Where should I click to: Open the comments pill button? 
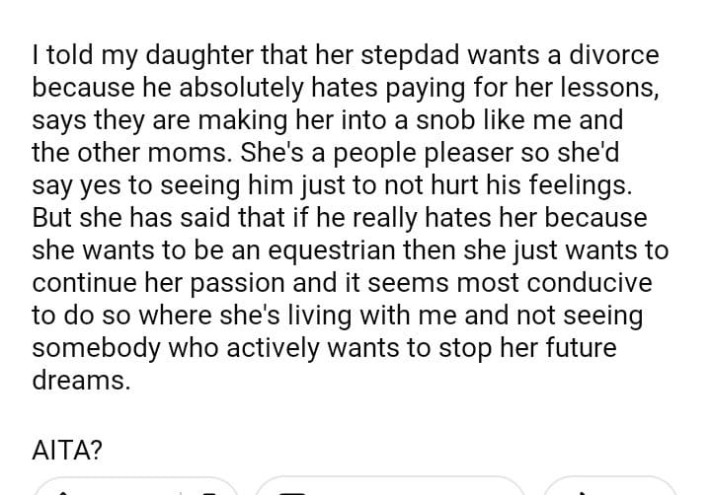(x=389, y=489)
